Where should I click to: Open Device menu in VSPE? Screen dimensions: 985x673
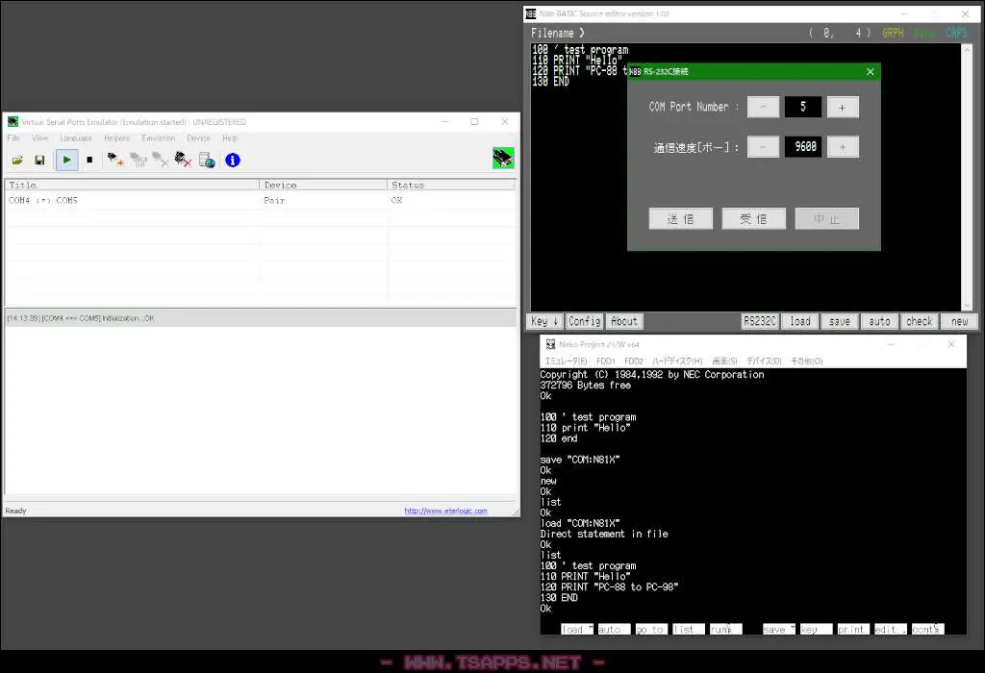tap(198, 138)
